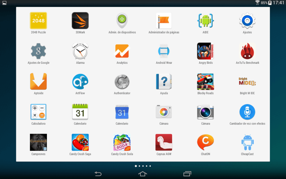Launch Angry Birds Transformers
The height and width of the screenshot is (179, 286).
click(205, 51)
